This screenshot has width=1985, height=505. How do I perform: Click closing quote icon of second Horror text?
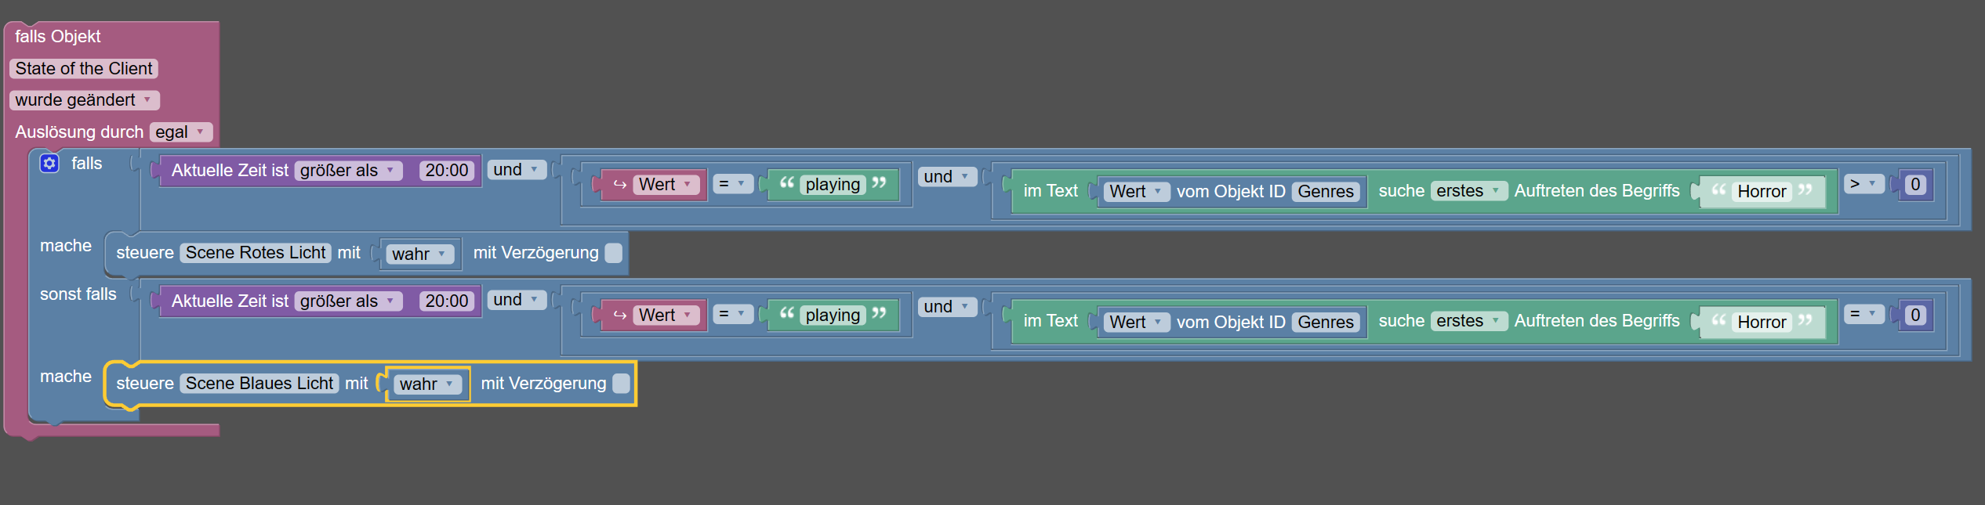(x=1805, y=320)
